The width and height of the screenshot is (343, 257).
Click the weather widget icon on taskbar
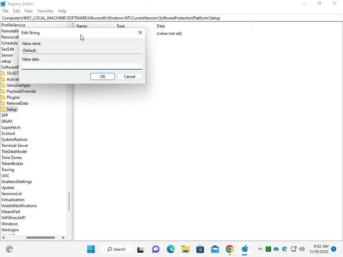point(9,249)
